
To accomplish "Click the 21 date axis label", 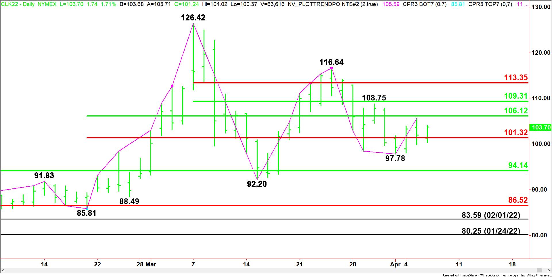I will (299, 264).
